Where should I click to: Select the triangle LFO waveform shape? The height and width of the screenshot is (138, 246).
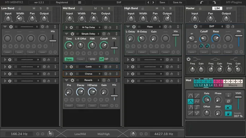coord(191,102)
